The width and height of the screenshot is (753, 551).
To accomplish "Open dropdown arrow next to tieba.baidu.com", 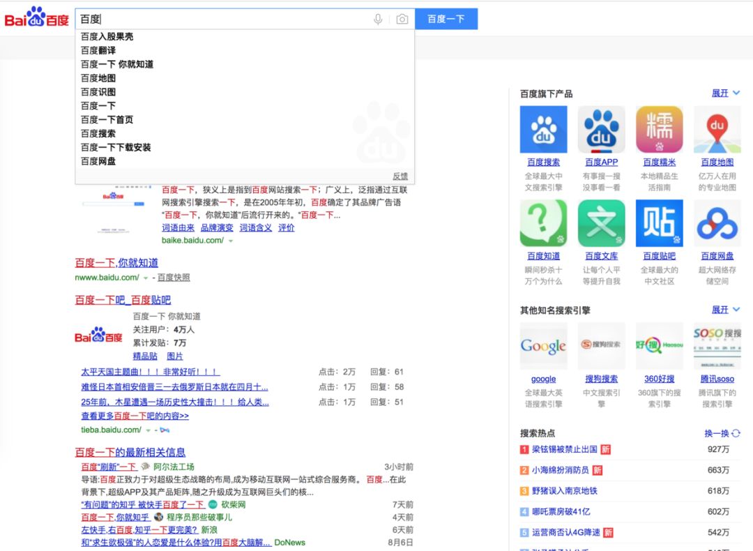I will 149,430.
